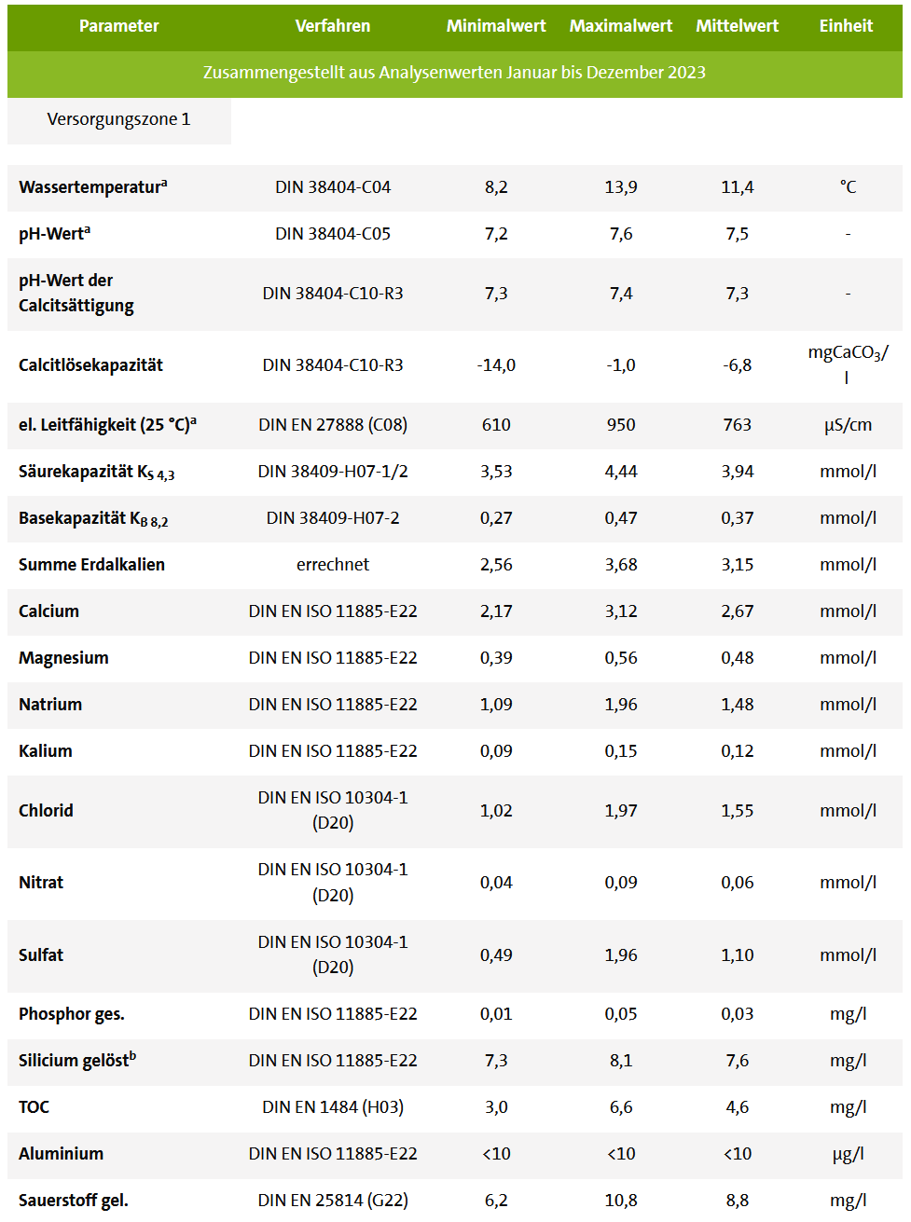Click the Parameter column header

(118, 26)
